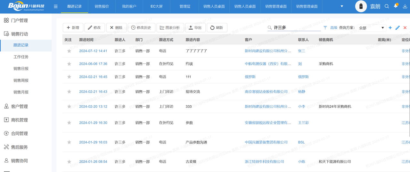Expand 客户管理 in the sidebar
The height and width of the screenshot is (172, 410).
click(20, 107)
